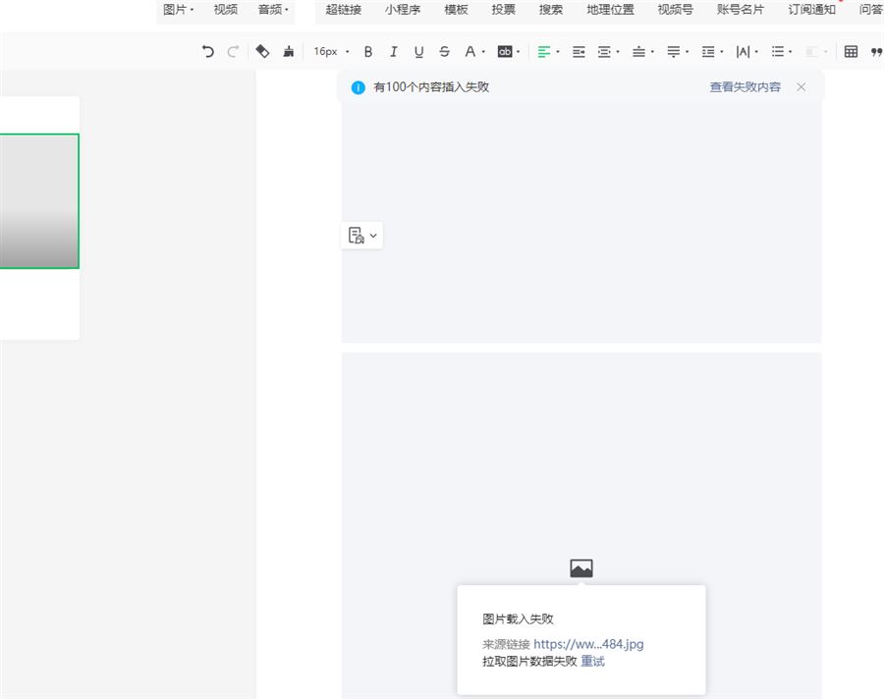Open the text highlight color picker
884x699 pixels.
tap(507, 52)
